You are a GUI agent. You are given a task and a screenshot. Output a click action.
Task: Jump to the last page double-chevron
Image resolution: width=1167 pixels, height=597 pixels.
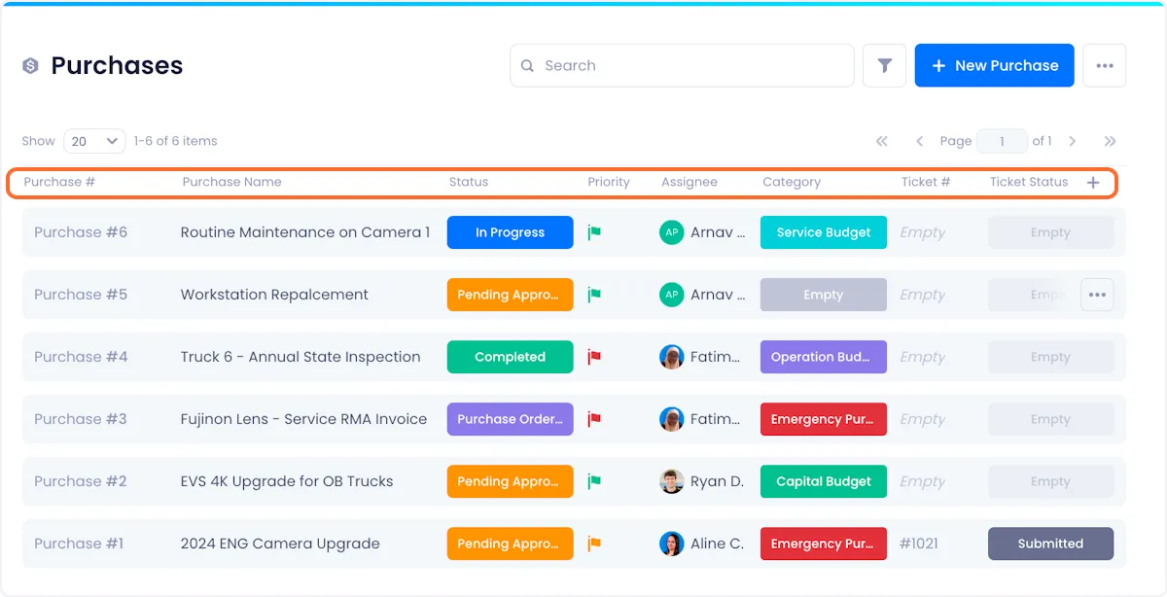tap(1111, 141)
